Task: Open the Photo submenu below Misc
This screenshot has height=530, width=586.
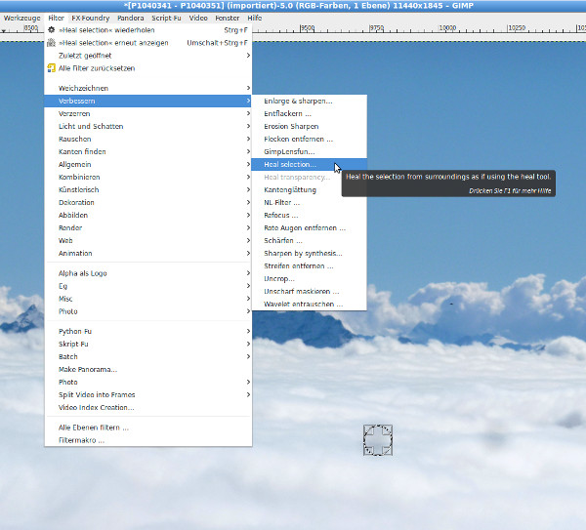Action: pos(148,311)
